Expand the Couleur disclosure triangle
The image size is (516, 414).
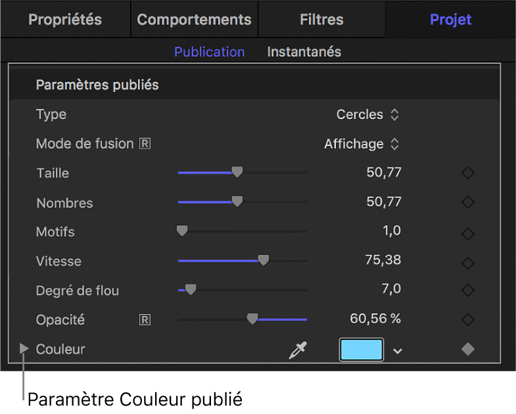click(24, 349)
